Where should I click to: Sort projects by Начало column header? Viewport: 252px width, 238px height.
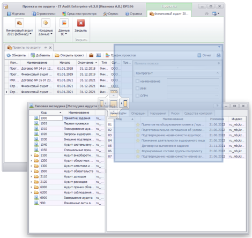pos(65,63)
